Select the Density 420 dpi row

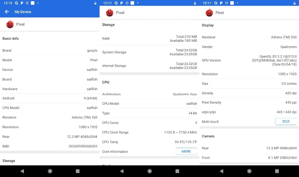point(249,93)
